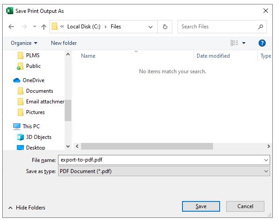Image resolution: width=279 pixels, height=221 pixels.
Task: Click the search magnifier icon
Action: coord(260,27)
